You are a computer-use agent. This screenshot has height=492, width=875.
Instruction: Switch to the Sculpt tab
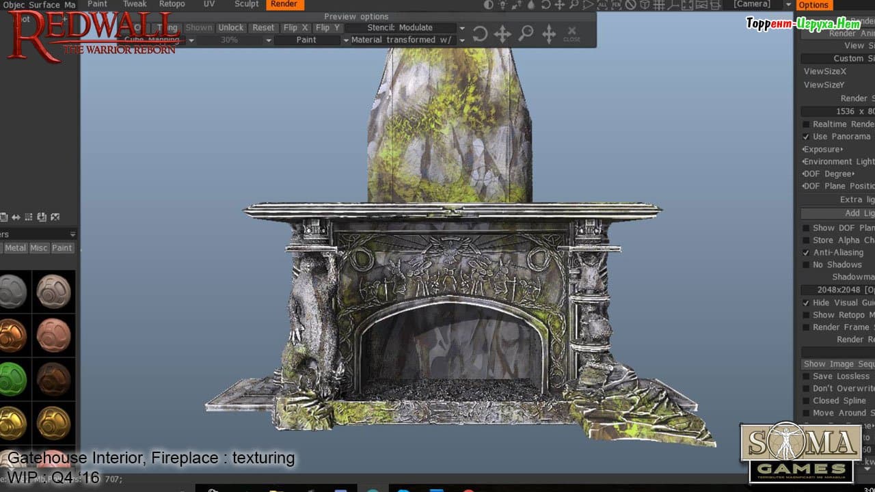pos(247,4)
